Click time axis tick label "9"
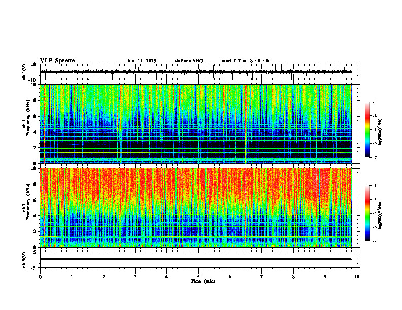Screen dimensions: 402x310 (x=325, y=277)
